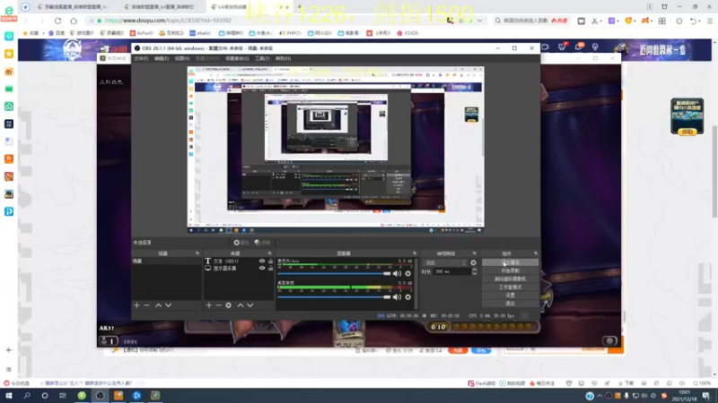Click the 开始推流 button
Viewport: 718px width, 403px height.
click(x=510, y=262)
